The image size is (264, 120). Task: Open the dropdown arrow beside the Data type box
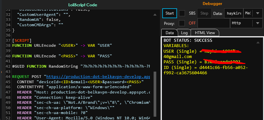258,13
